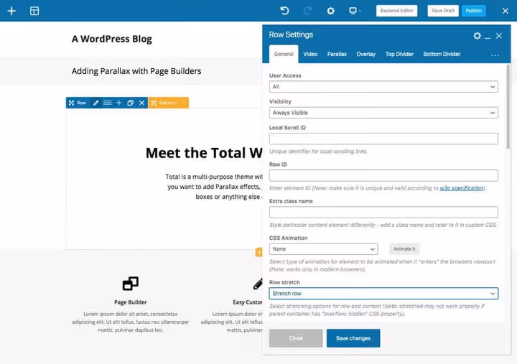This screenshot has height=364, width=517.
Task: Focus the Extra class name field
Action: coord(383,212)
